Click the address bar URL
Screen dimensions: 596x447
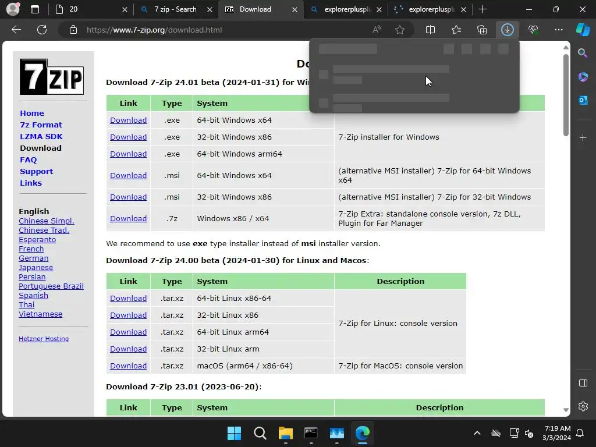[154, 30]
